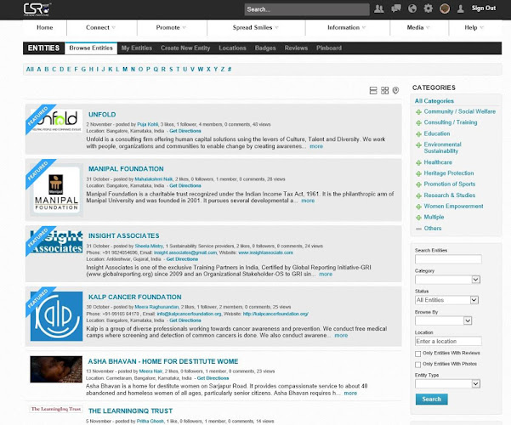Open the Insight Associates logo thumbnail
Image resolution: width=511 pixels, height=425 pixels.
(56, 242)
